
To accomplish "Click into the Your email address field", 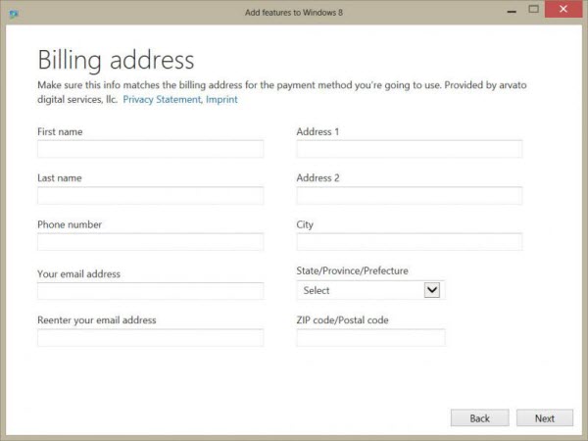I will point(150,291).
